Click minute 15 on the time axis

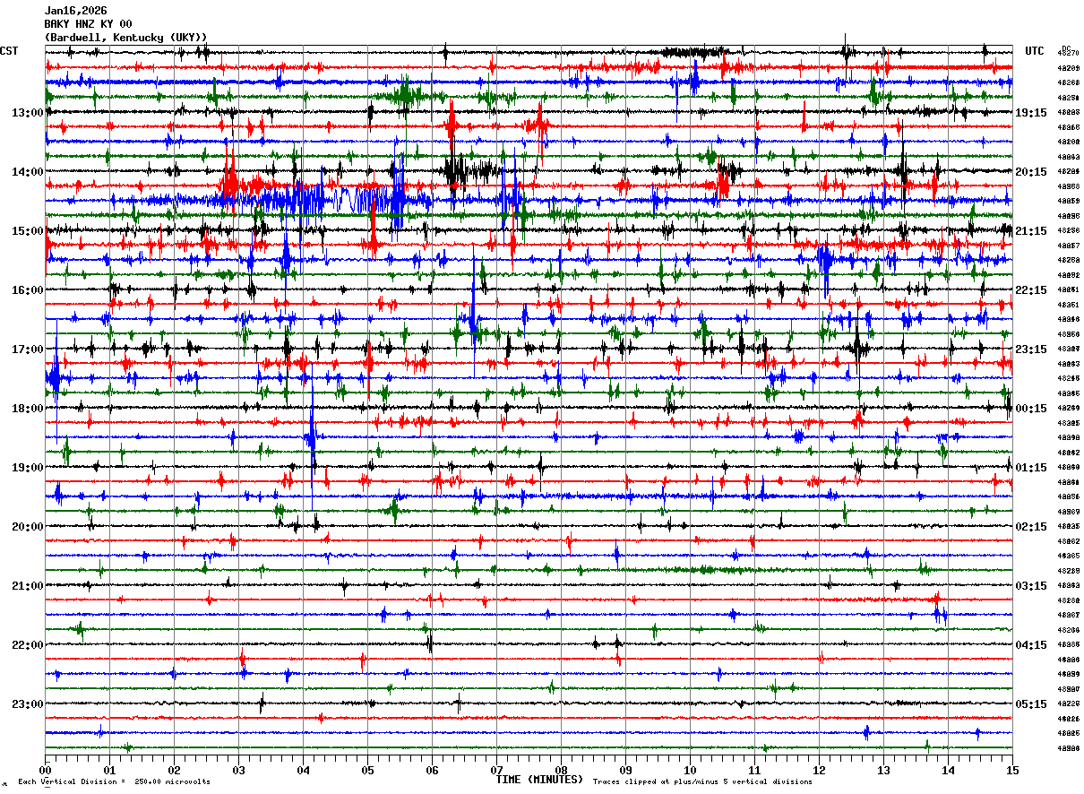(x=1012, y=770)
